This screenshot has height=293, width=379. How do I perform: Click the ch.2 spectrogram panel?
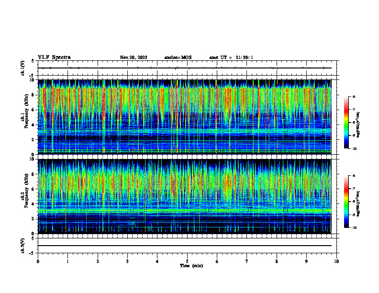pos(185,196)
